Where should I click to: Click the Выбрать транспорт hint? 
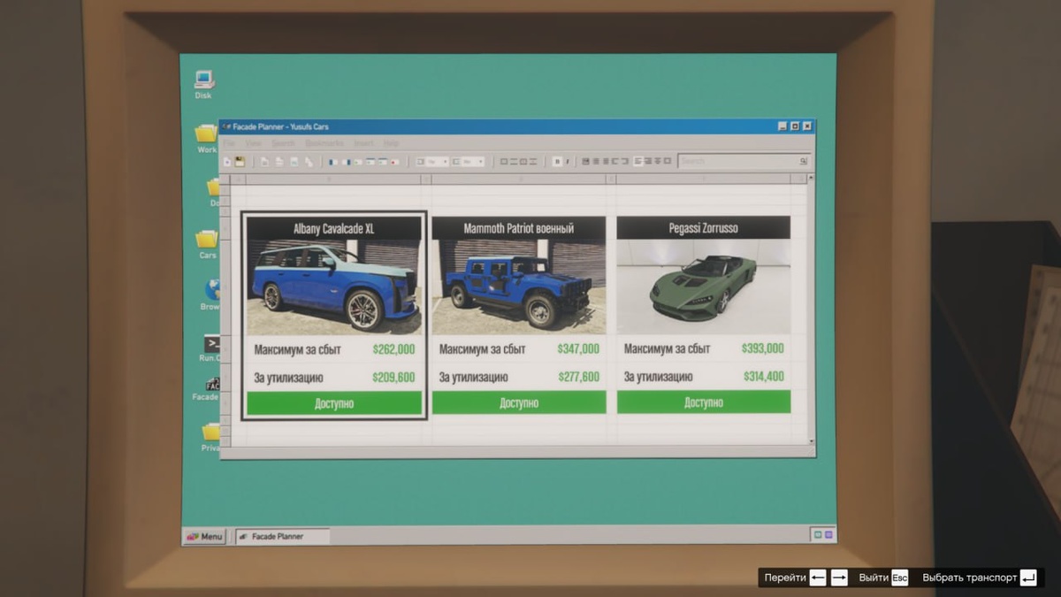click(979, 578)
